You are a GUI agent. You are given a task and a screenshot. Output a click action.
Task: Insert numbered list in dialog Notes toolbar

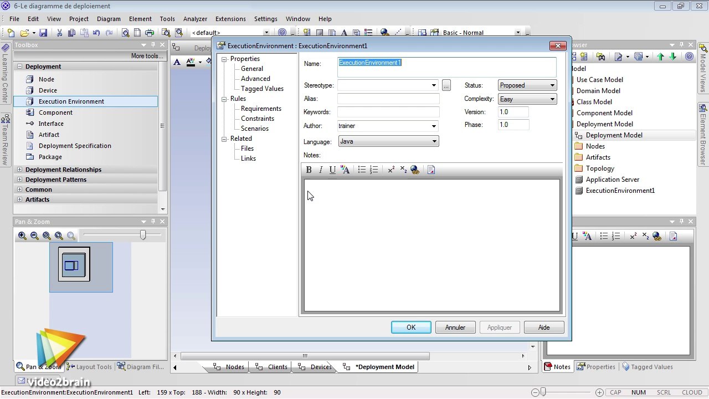tap(374, 170)
